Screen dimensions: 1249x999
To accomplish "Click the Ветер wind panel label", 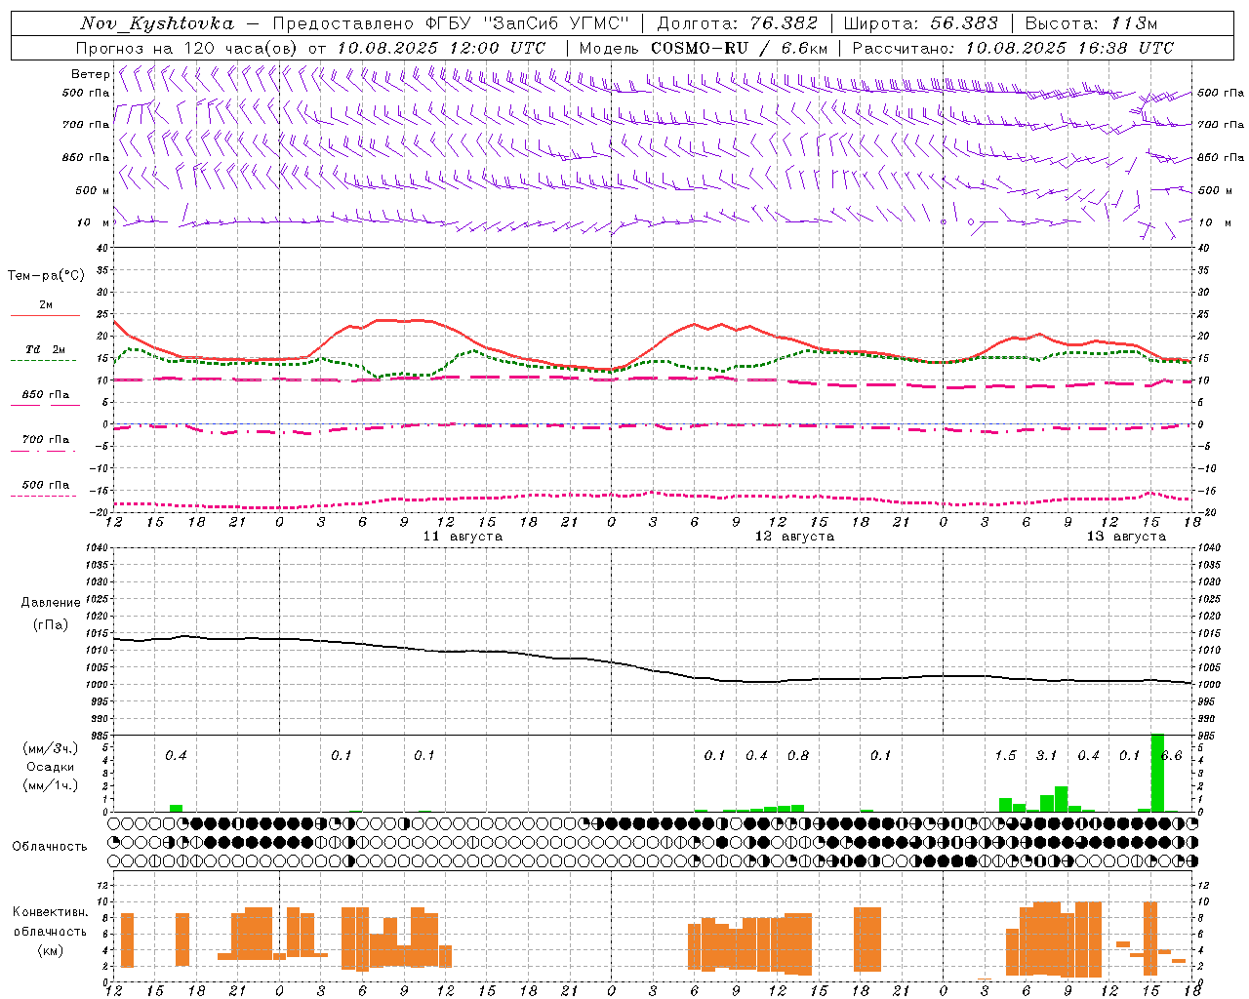I will pyautogui.click(x=90, y=74).
